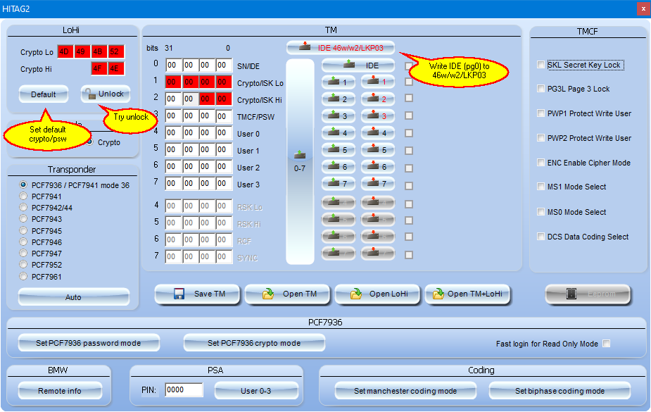Close the HITAG2 window

coord(643,8)
